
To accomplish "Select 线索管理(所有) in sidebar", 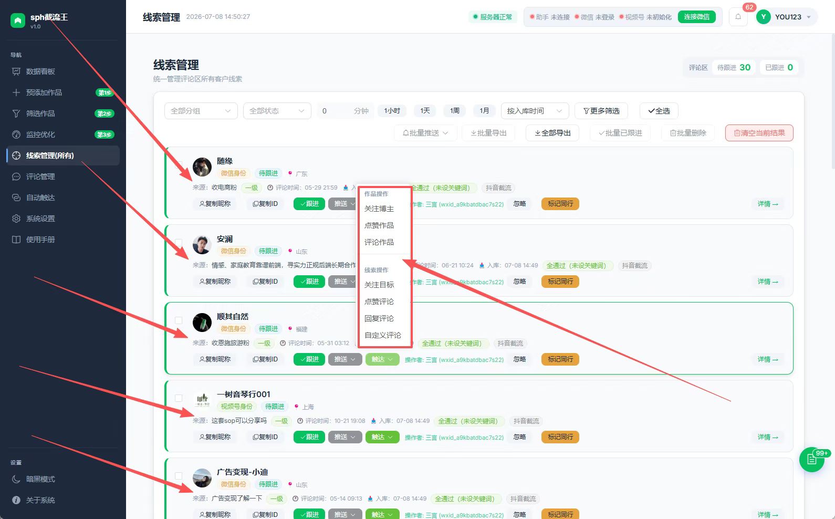I will (x=63, y=155).
